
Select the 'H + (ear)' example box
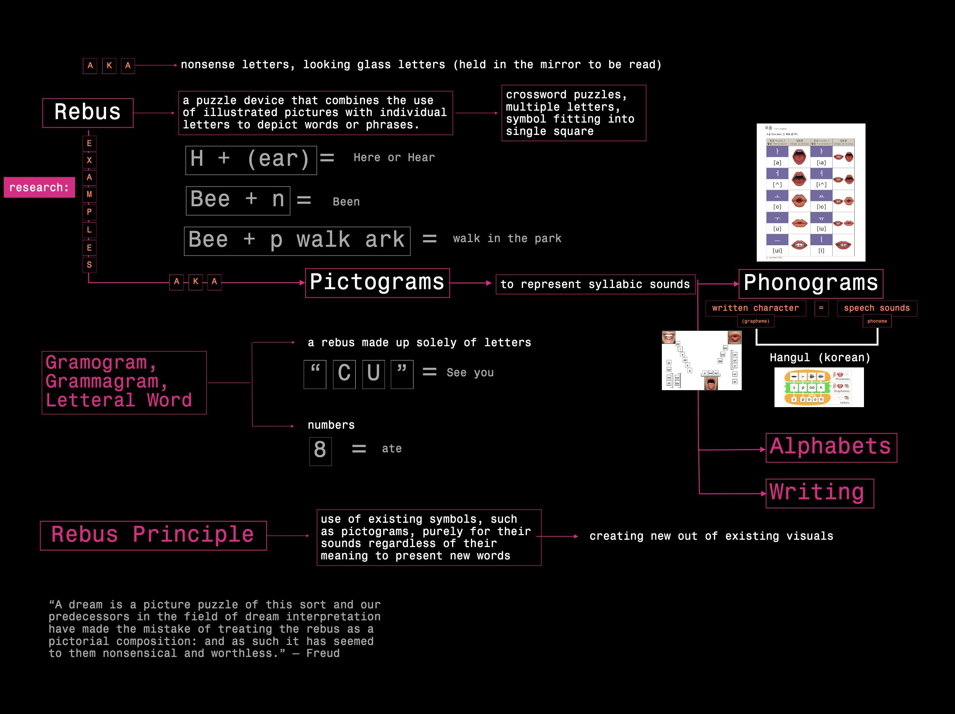tap(251, 160)
